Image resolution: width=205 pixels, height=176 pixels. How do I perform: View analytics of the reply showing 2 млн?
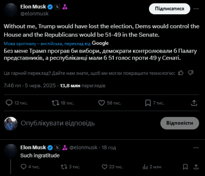pos(145,167)
